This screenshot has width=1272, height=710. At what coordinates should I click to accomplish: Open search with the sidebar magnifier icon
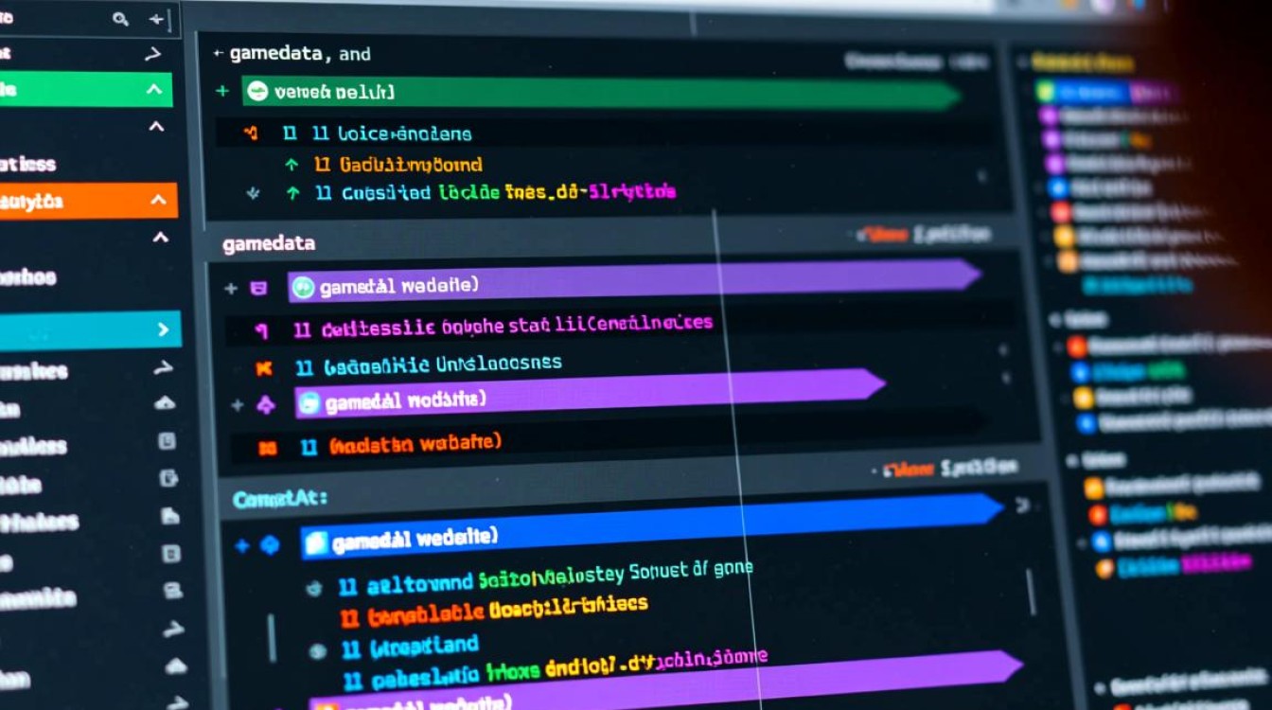120,18
